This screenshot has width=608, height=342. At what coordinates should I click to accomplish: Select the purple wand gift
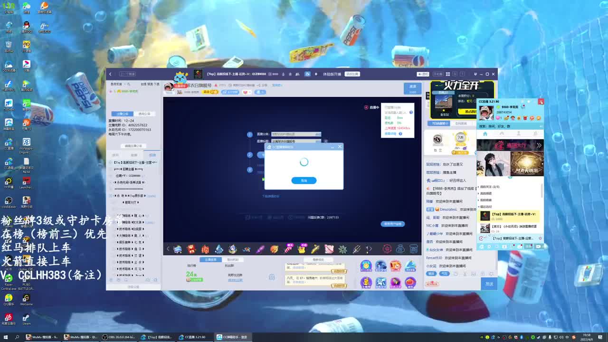[260, 249]
